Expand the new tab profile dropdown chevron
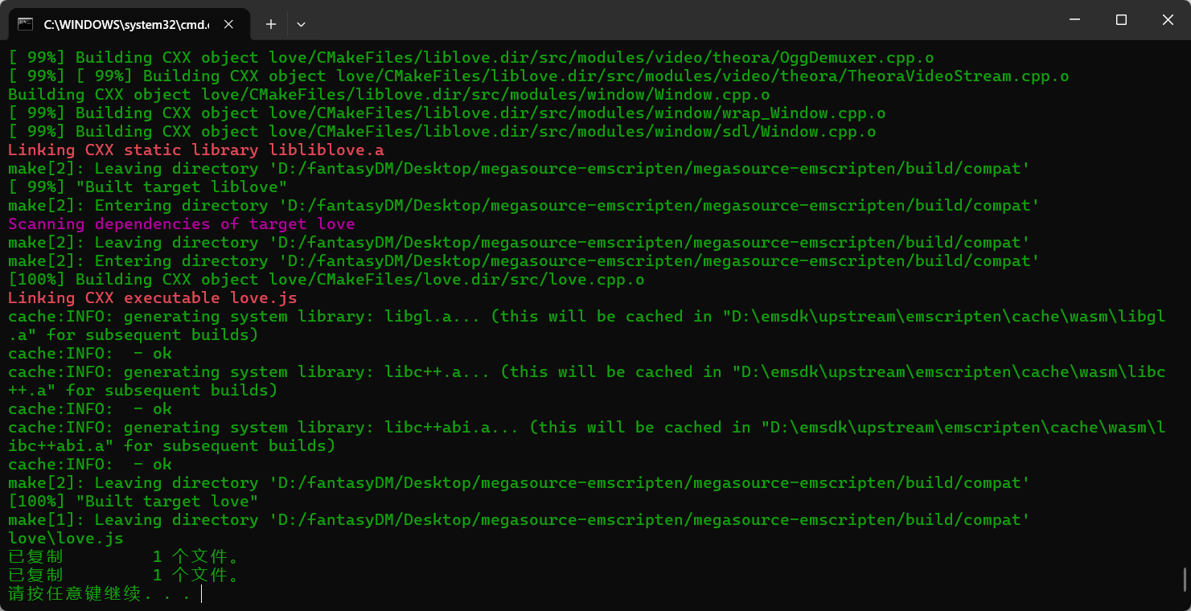This screenshot has width=1191, height=611. pyautogui.click(x=301, y=24)
